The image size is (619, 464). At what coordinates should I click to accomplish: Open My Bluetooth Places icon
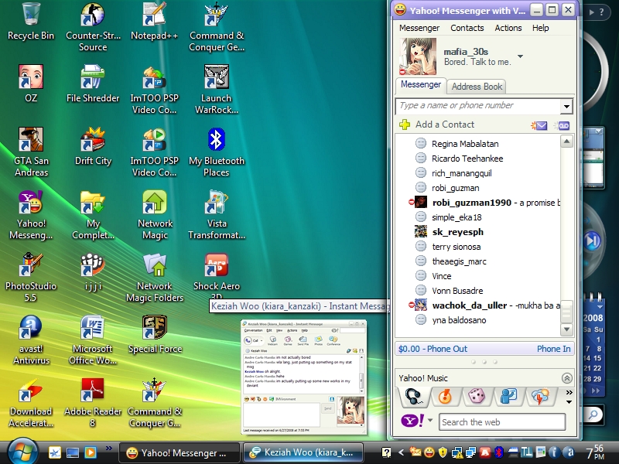tap(217, 140)
